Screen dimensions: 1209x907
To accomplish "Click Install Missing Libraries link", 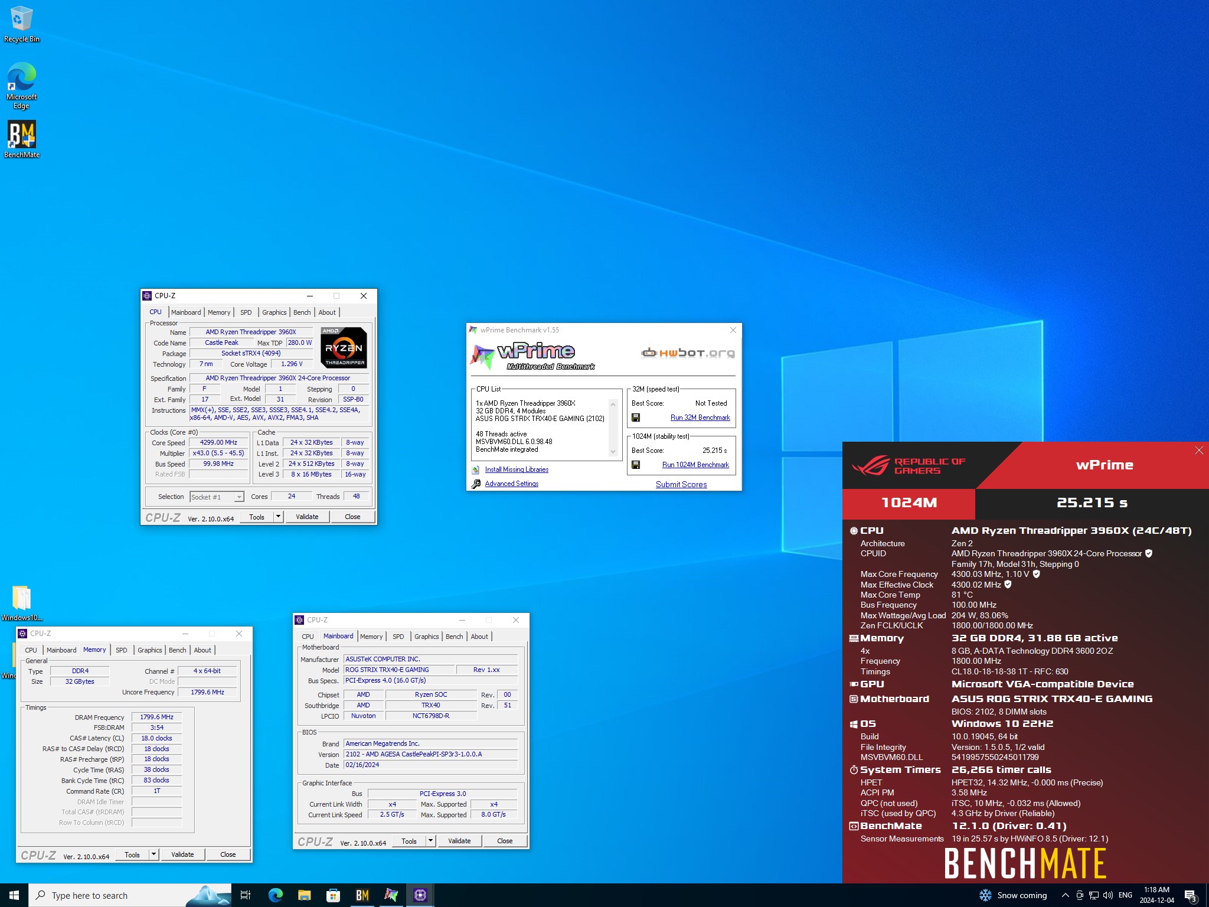I will tap(517, 470).
